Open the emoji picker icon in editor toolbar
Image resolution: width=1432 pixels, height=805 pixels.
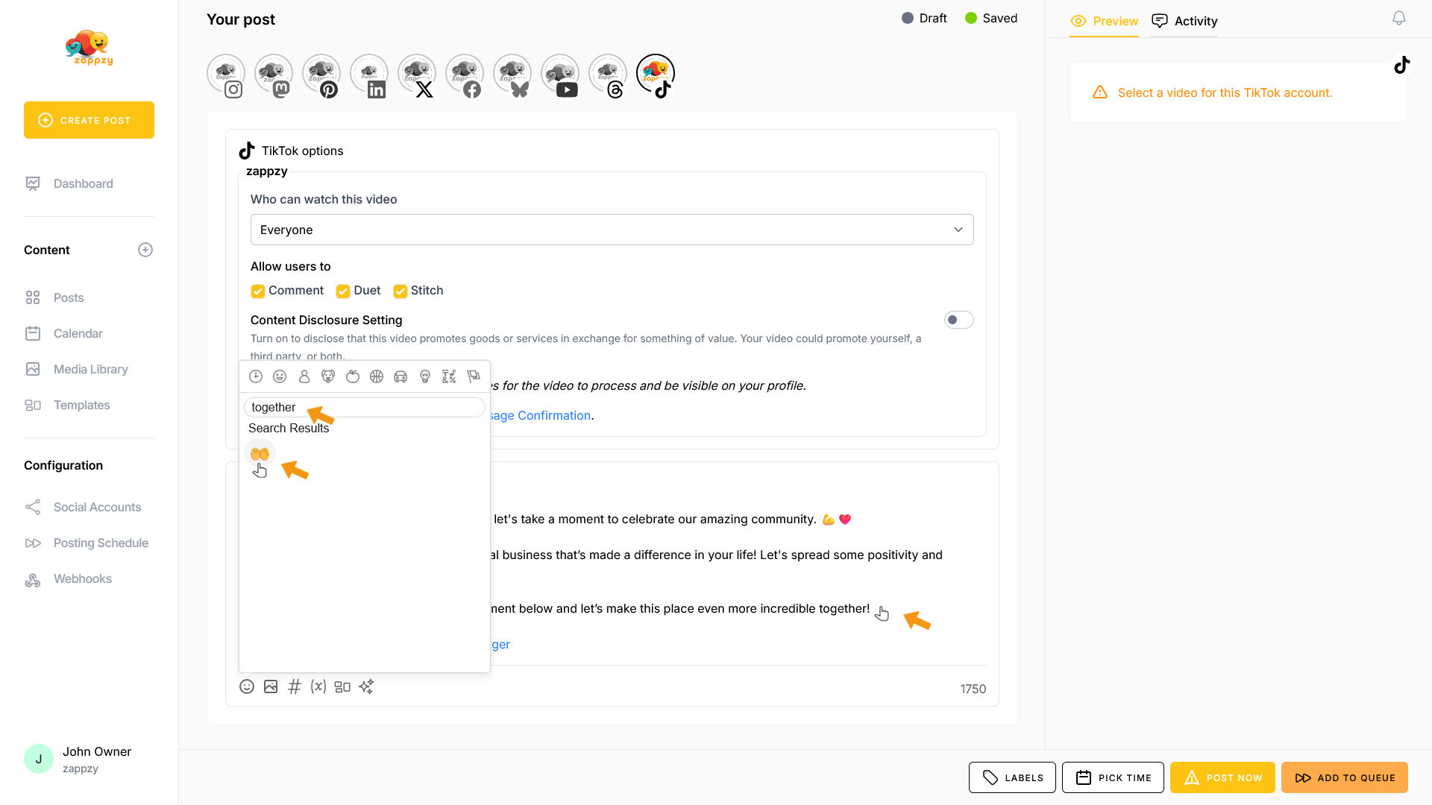click(247, 686)
